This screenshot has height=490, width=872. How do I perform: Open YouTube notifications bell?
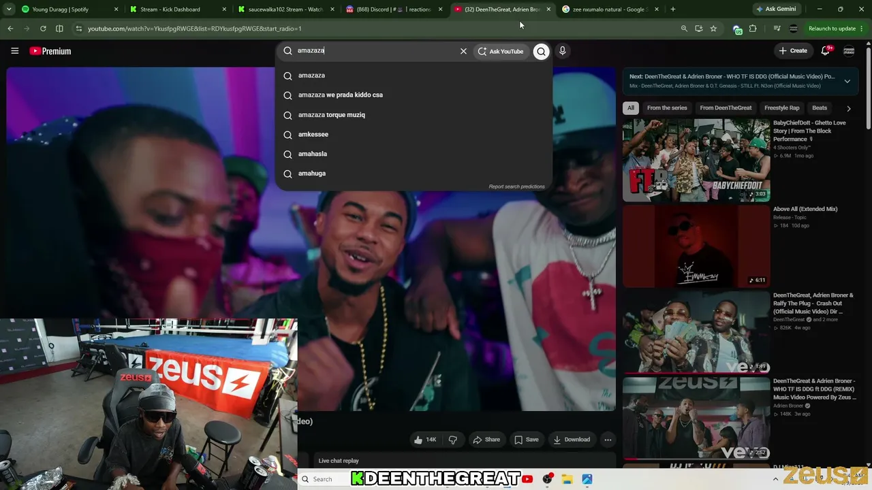point(826,50)
